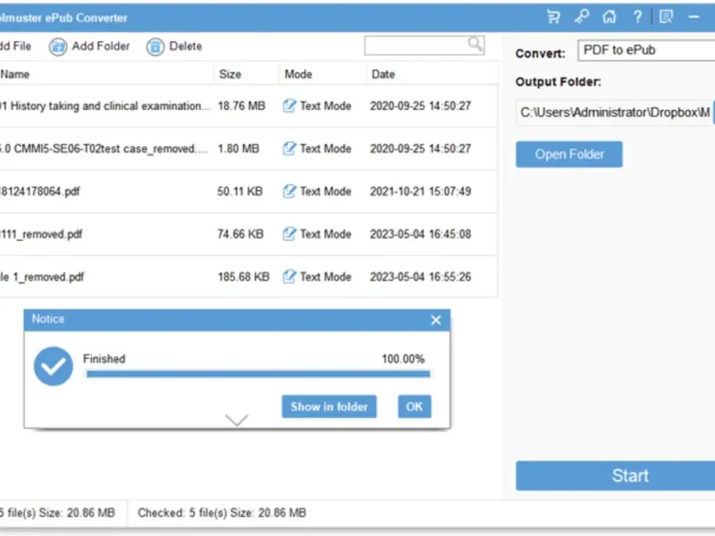
Task: Click the Notice dialog title
Action: [x=48, y=319]
